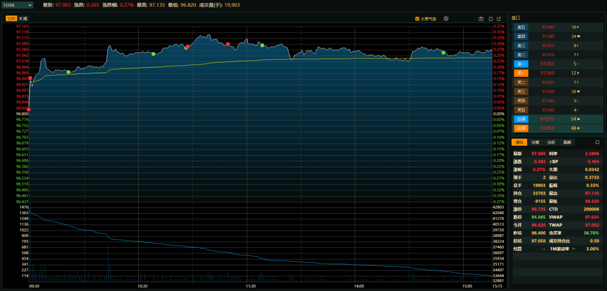Image resolution: width=607 pixels, height=291 pixels.
Task: Click the ±BP value -3.404
Action: [592, 161]
